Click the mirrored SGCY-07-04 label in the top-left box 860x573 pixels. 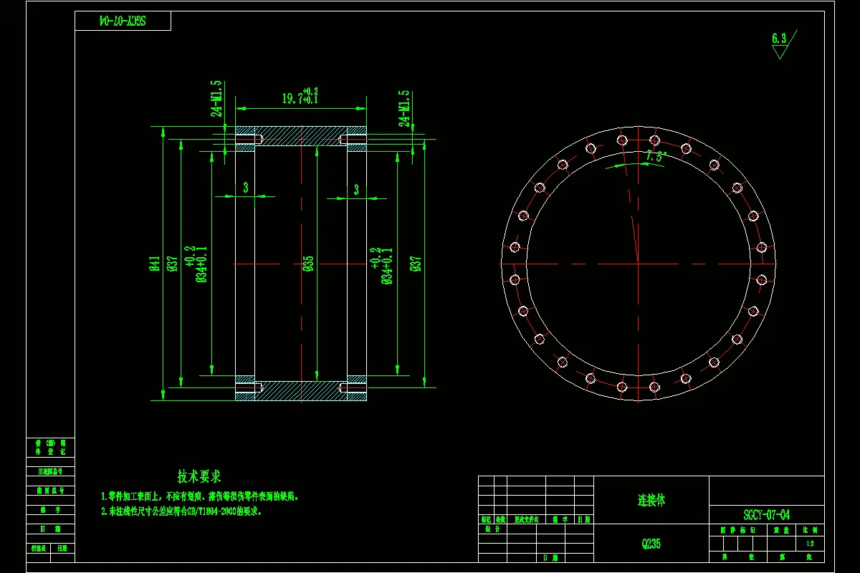coord(123,21)
